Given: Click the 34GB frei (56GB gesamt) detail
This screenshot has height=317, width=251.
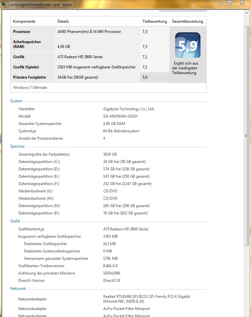Looking at the screenshot, I should pos(78,77).
